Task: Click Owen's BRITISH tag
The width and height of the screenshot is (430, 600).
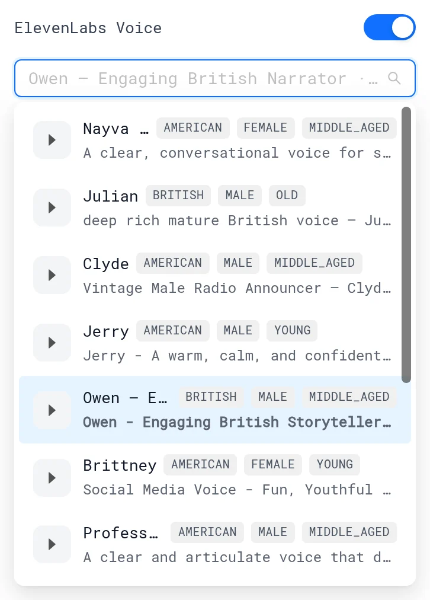Action: point(211,397)
